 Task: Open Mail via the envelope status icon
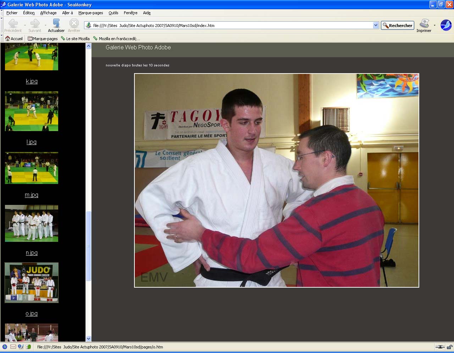(13, 347)
